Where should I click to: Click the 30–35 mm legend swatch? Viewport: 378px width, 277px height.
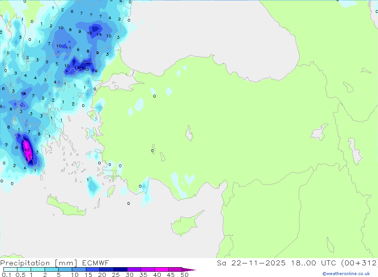click(x=134, y=269)
